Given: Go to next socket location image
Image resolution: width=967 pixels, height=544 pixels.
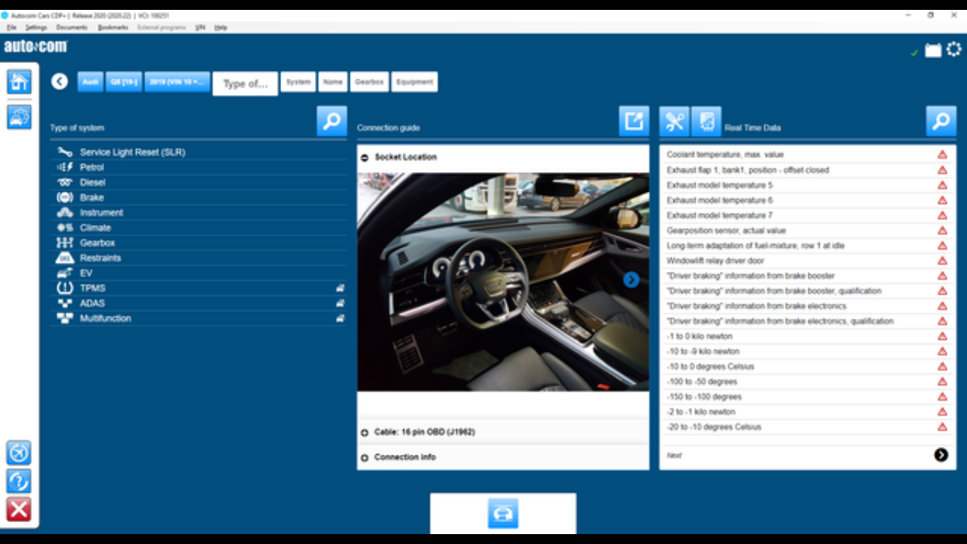Looking at the screenshot, I should [631, 280].
